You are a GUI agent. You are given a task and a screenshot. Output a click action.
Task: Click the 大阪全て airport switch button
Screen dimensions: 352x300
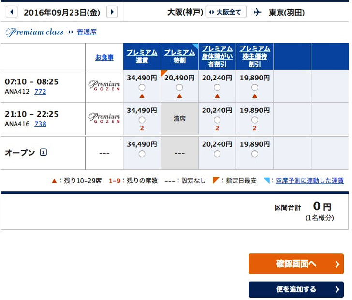[226, 12]
